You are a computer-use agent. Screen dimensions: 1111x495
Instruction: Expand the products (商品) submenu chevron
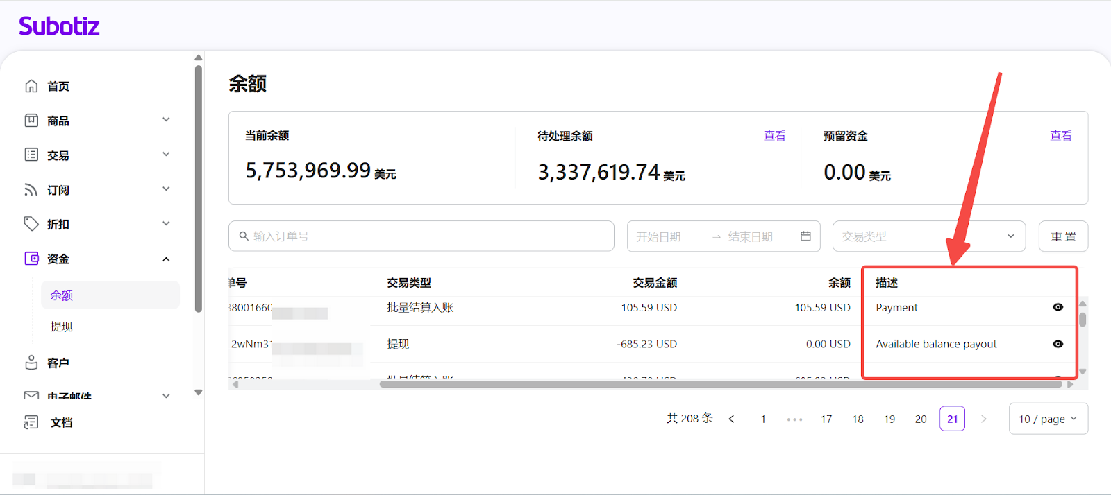click(x=166, y=120)
